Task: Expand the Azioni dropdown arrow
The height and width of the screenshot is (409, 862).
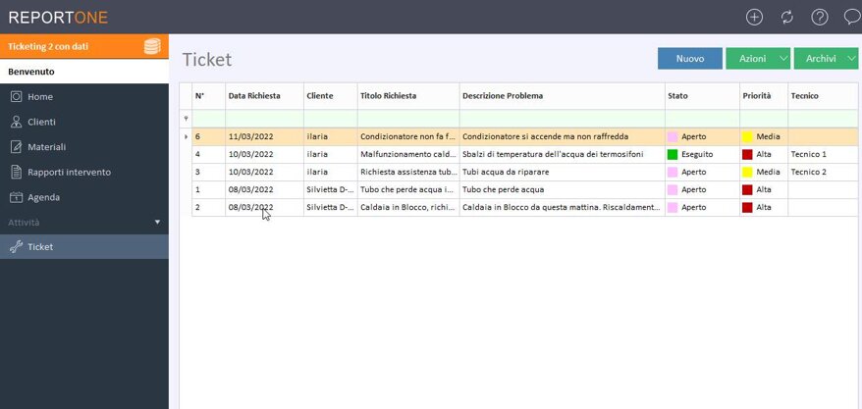Action: [782, 59]
